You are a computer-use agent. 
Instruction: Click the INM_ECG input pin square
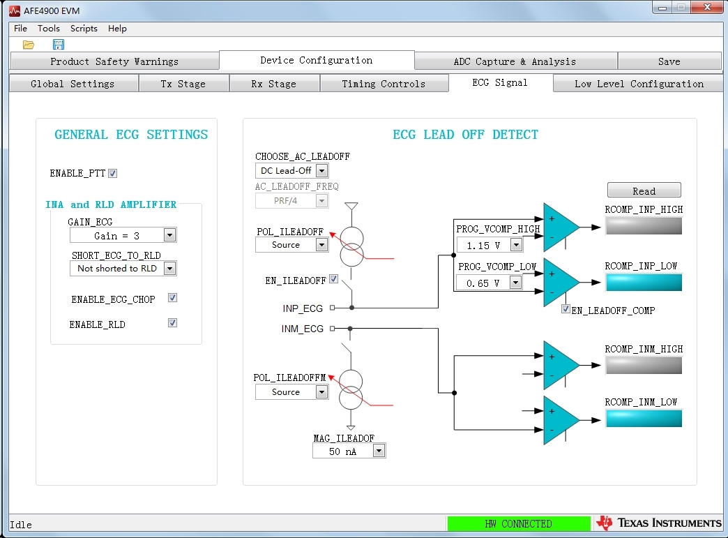[332, 329]
